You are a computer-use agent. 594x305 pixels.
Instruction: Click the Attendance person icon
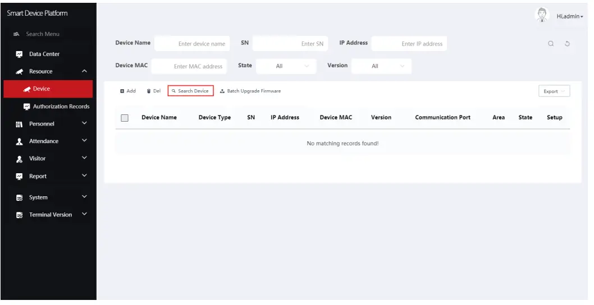tap(19, 141)
